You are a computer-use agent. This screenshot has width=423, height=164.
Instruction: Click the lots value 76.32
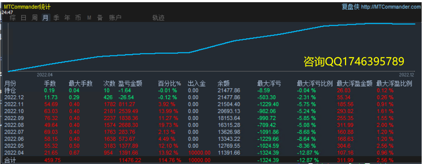click(50, 118)
